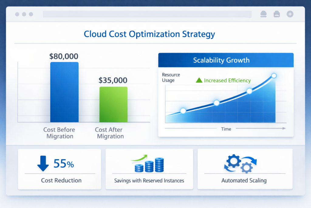Expand the Scalability Growth header panel
This screenshot has width=311, height=208.
click(226, 60)
